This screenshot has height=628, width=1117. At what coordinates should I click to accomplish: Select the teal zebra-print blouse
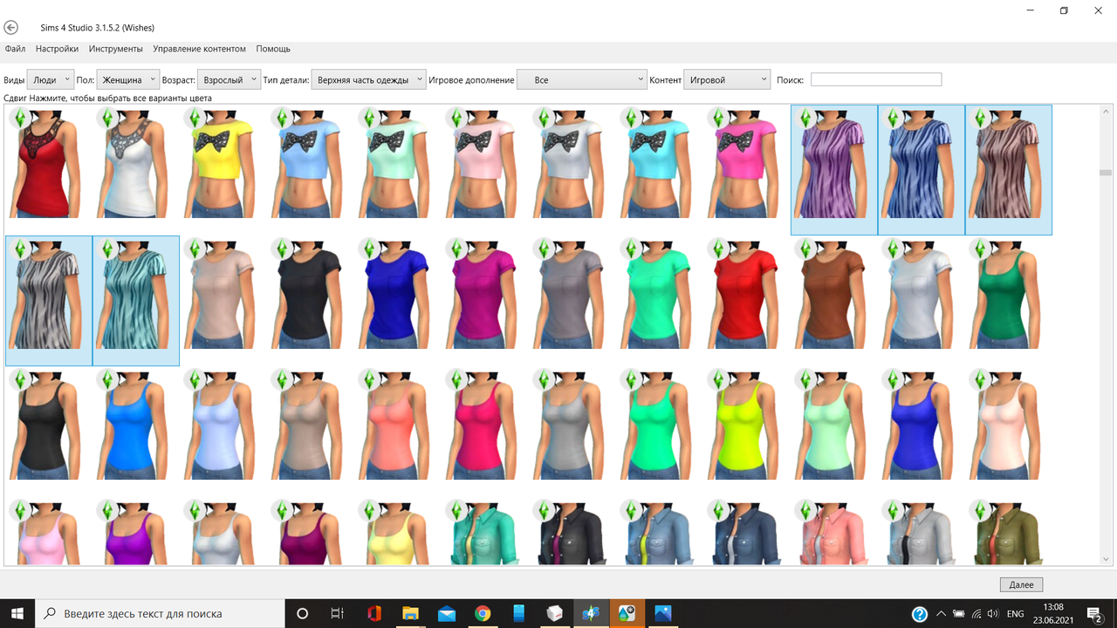(x=136, y=301)
